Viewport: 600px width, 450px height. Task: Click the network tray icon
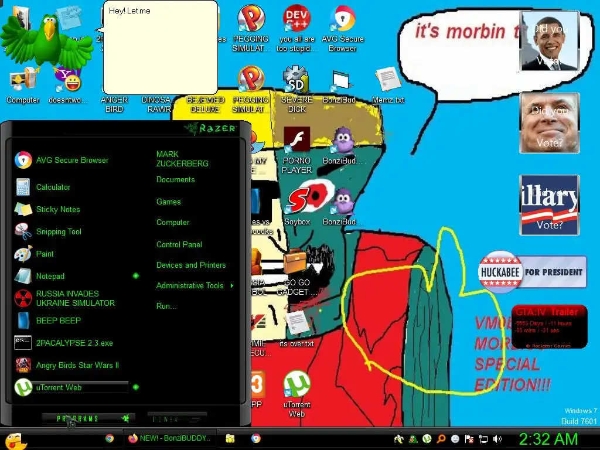click(x=483, y=439)
